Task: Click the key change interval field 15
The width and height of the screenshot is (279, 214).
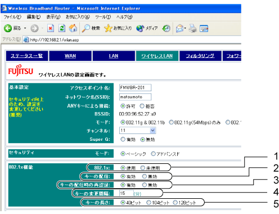Action: 127,193
